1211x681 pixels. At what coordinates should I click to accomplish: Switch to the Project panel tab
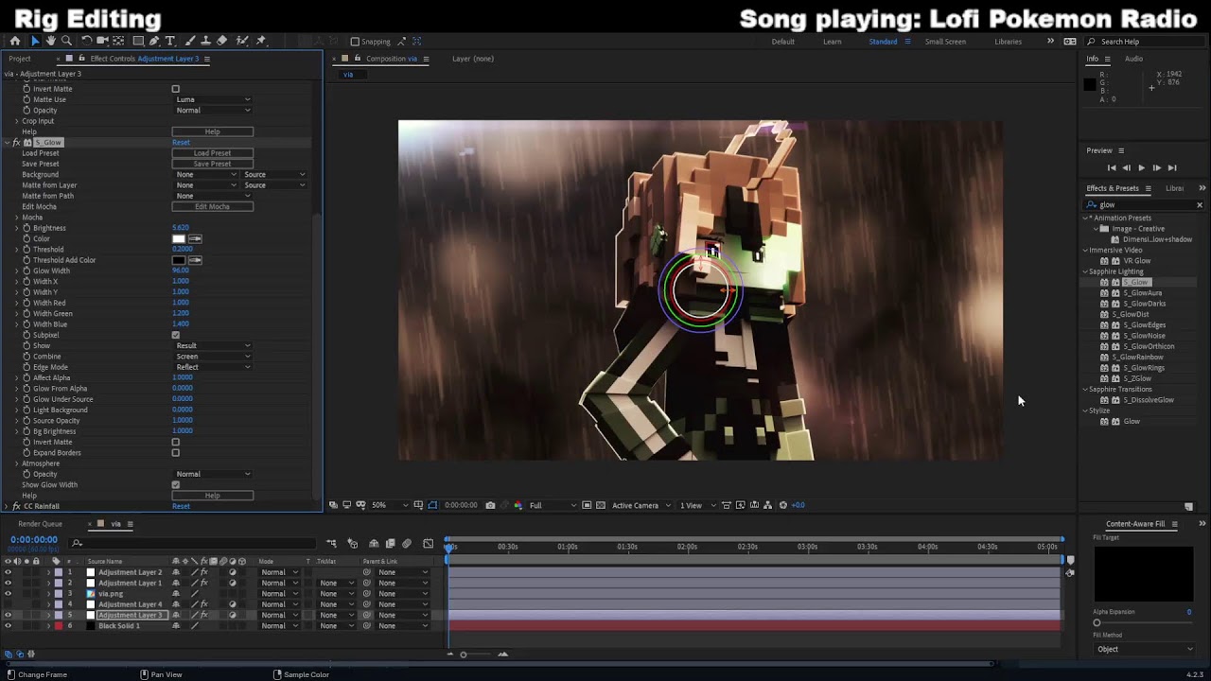[x=20, y=59]
